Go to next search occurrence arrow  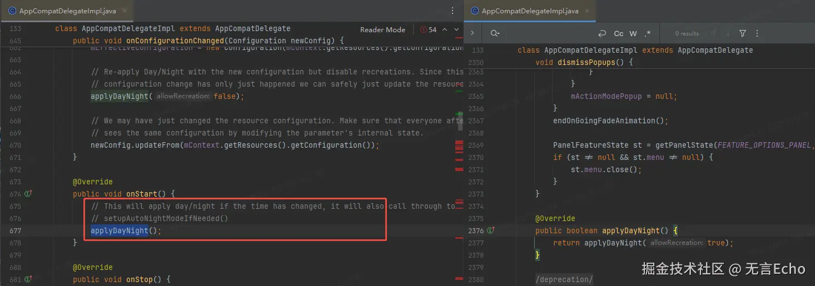click(728, 33)
